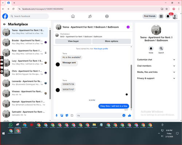Open the Facebook logo home link
The image size is (182, 145).
[x=5, y=16]
